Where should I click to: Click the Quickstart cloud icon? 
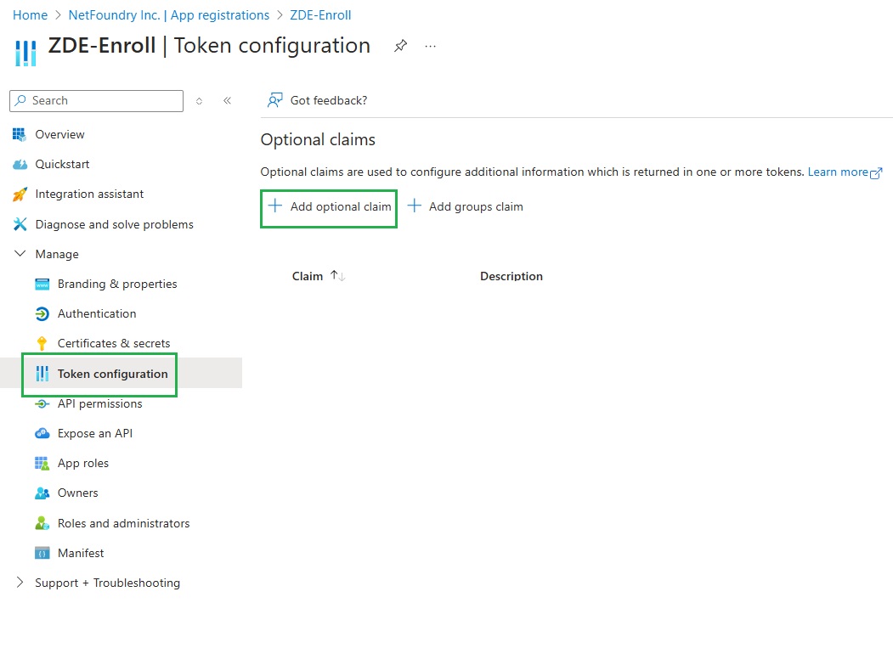[x=20, y=165]
